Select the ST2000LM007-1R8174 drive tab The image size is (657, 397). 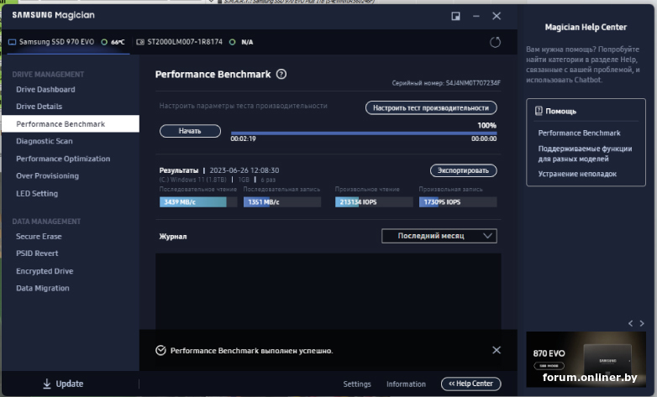(x=195, y=42)
